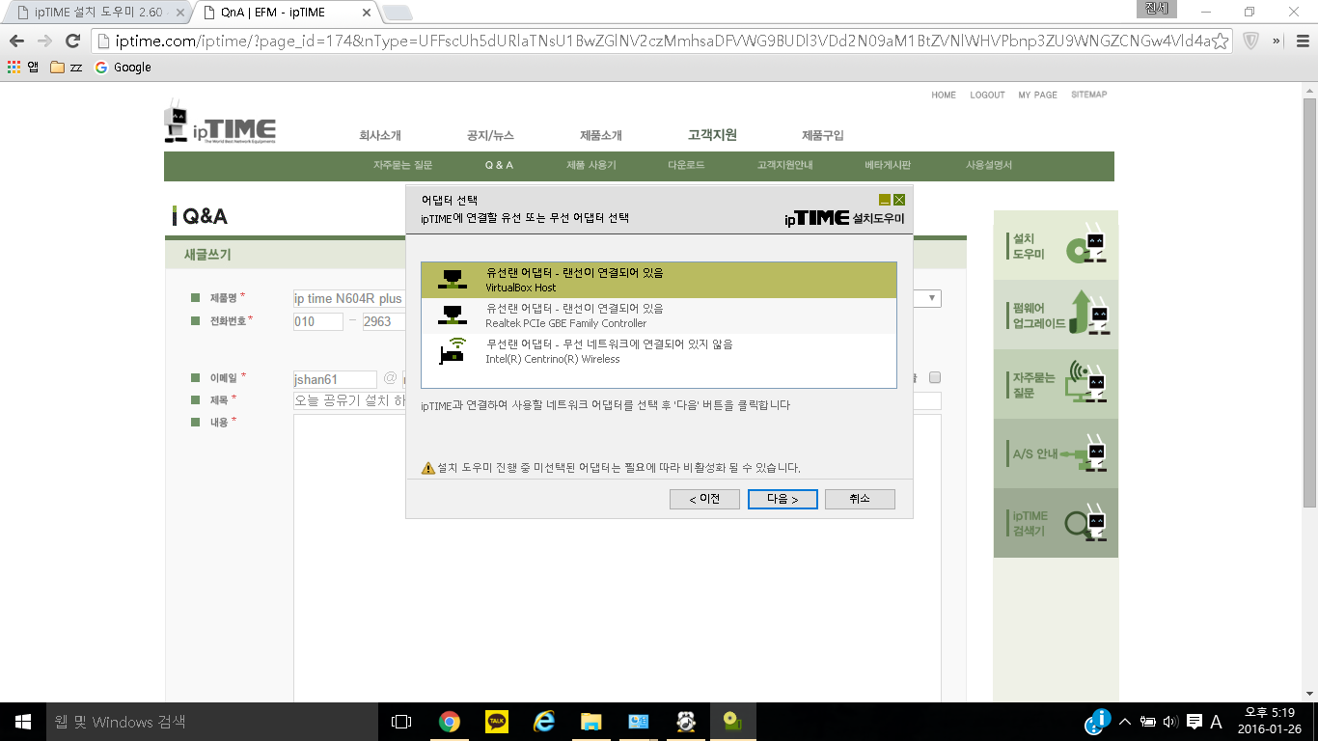Open the 제품구입 menu
The image size is (1318, 741).
[x=823, y=136]
